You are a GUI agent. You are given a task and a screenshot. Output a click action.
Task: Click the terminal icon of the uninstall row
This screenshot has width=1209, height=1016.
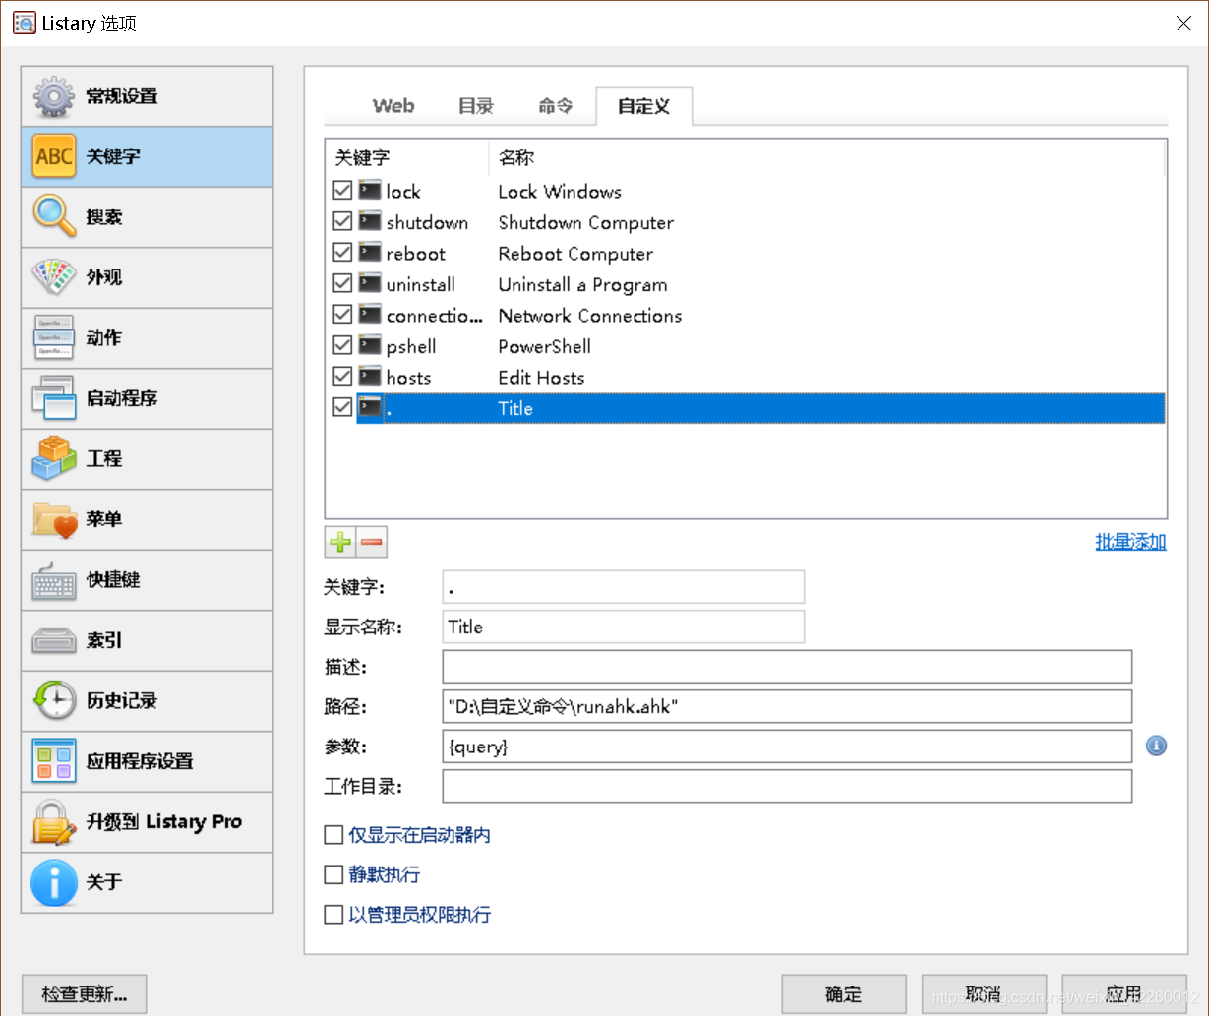click(369, 284)
